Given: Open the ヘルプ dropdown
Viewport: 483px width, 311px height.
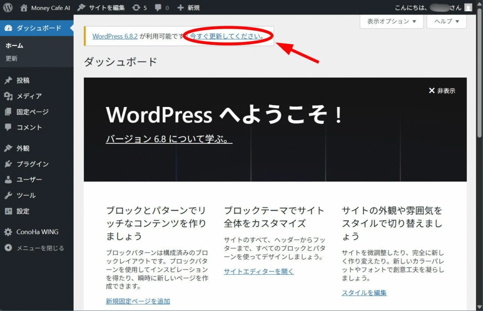Looking at the screenshot, I should click(x=447, y=21).
